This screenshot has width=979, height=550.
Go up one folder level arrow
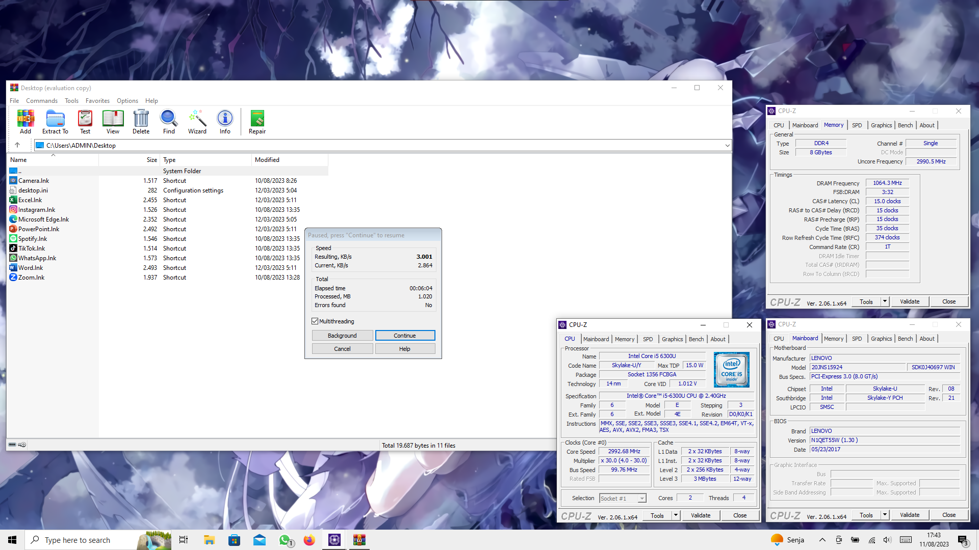17,145
